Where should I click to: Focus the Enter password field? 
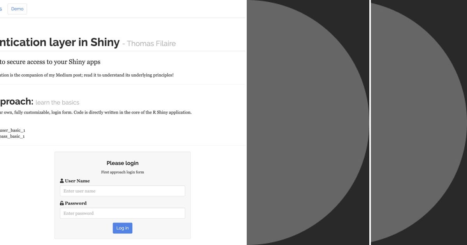(x=122, y=213)
